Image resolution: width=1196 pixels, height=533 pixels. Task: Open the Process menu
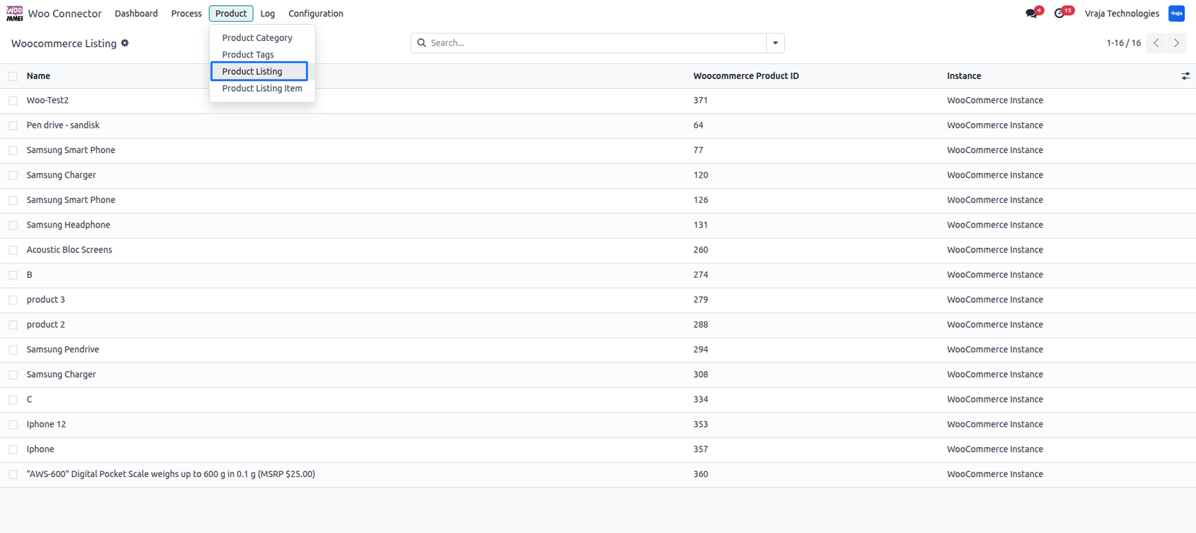pyautogui.click(x=186, y=13)
